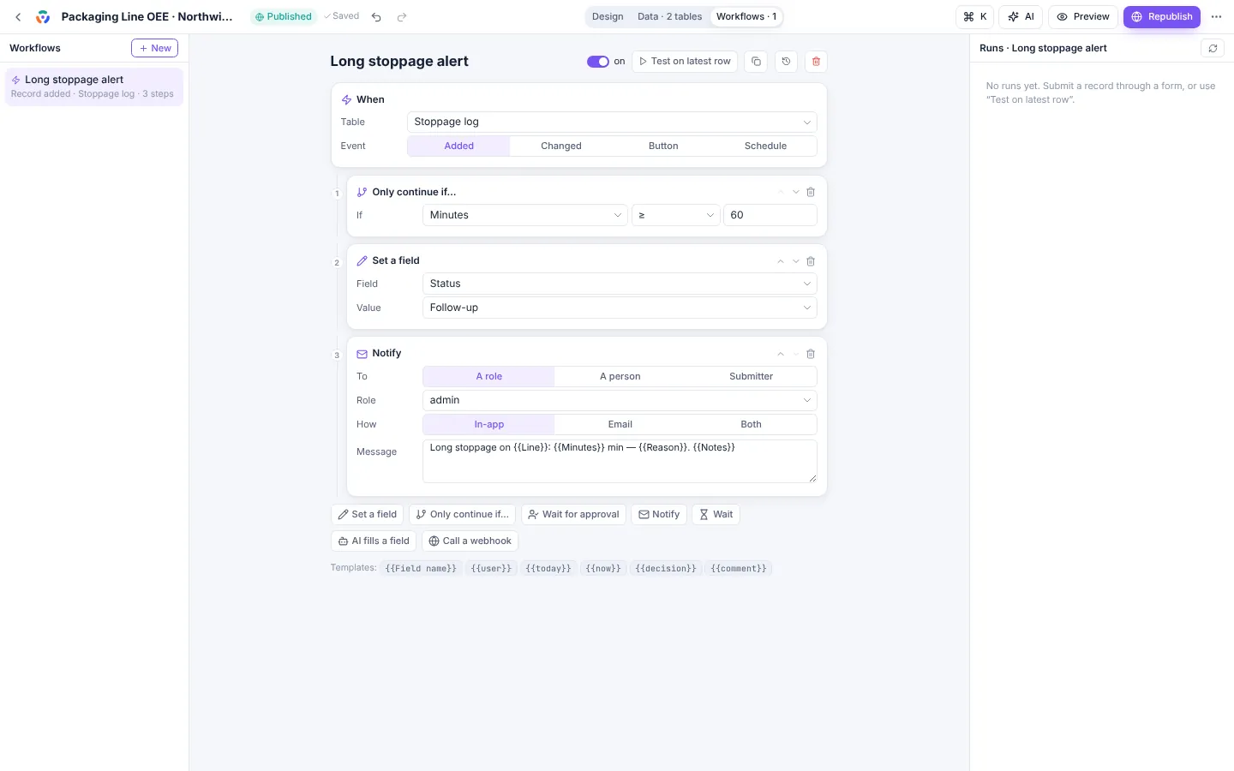Open the Follow-up value dropdown
This screenshot has width=1234, height=771.
tap(620, 308)
